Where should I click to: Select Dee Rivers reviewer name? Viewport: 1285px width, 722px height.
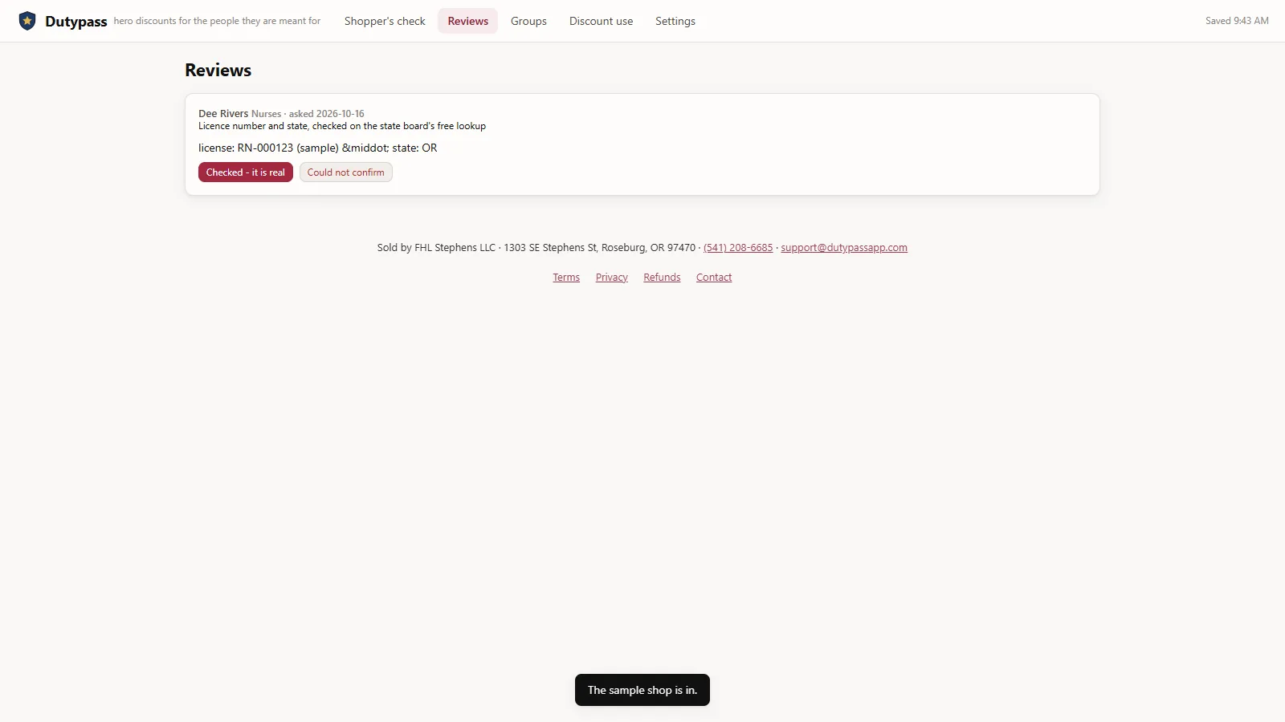coord(223,114)
